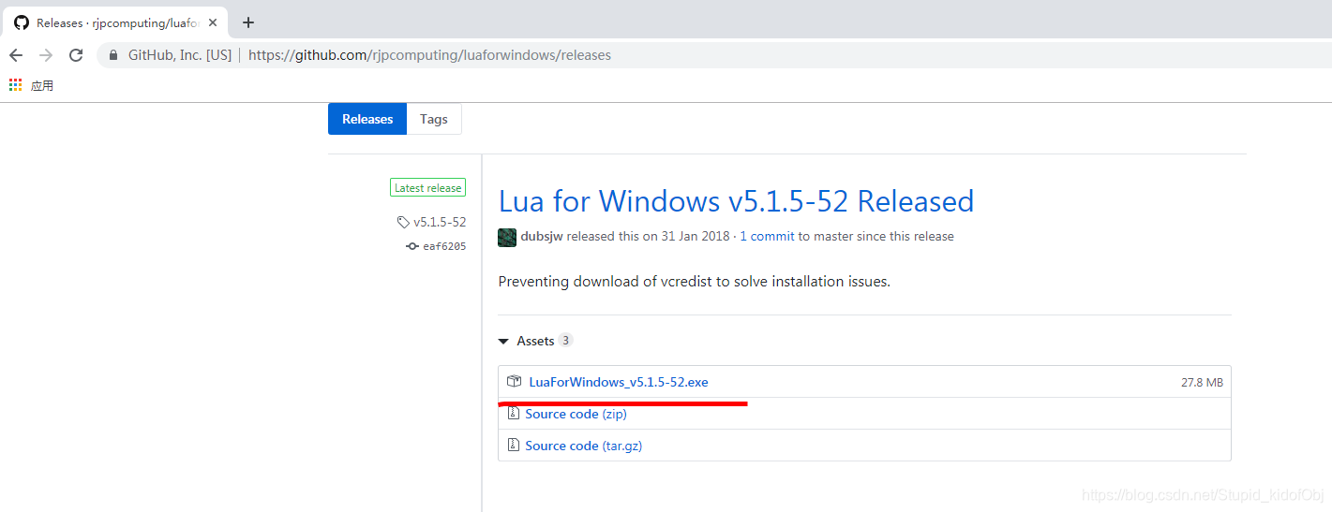Download Source code (zip)
The height and width of the screenshot is (512, 1332).
tap(576, 414)
